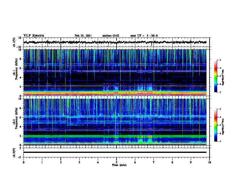236x182 pixels.
Task: Click the "start UT = 3 :30: 0" text
Action: [x=144, y=36]
